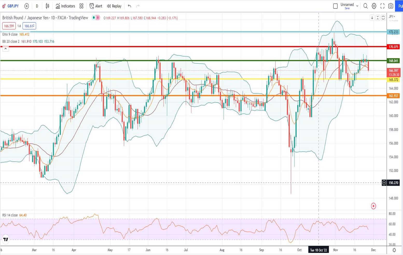Open the Unnamed layout dropdown
Image resolution: width=403 pixels, height=255 pixels.
(357, 6)
